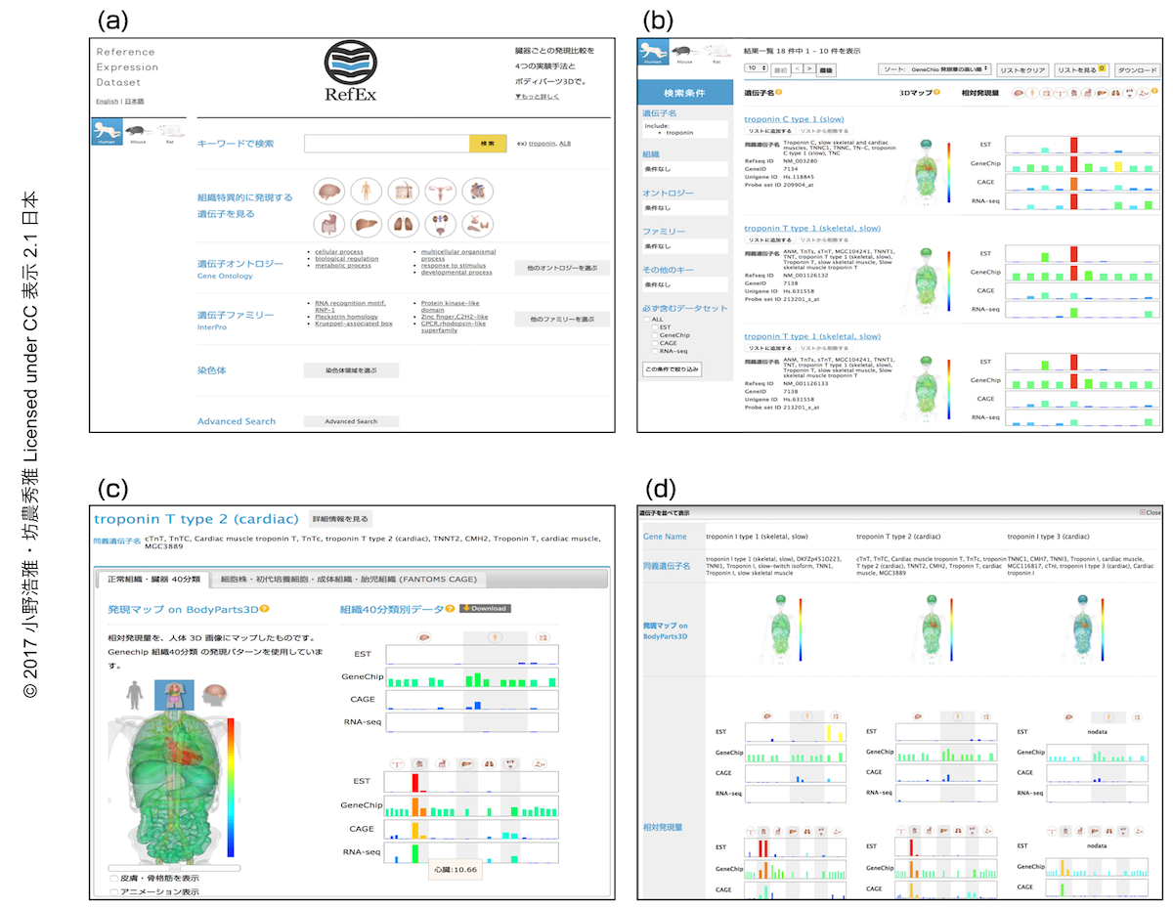The image size is (1173, 908).
Task: Enable the 皮膚・骨格筋を表示 checkbox
Action: 115,878
